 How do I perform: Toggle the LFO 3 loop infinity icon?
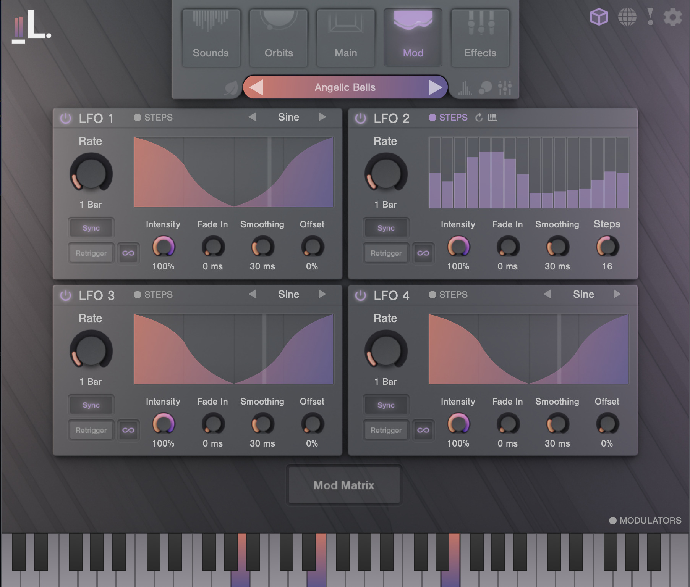[128, 430]
